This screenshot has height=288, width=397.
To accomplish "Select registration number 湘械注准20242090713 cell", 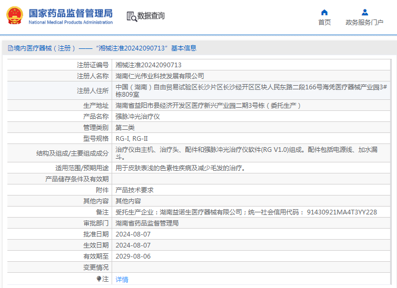I will coord(148,65).
